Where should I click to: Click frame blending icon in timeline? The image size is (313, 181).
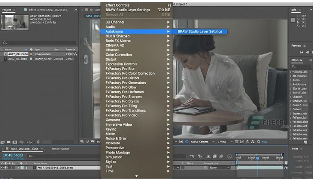(x=215, y=156)
